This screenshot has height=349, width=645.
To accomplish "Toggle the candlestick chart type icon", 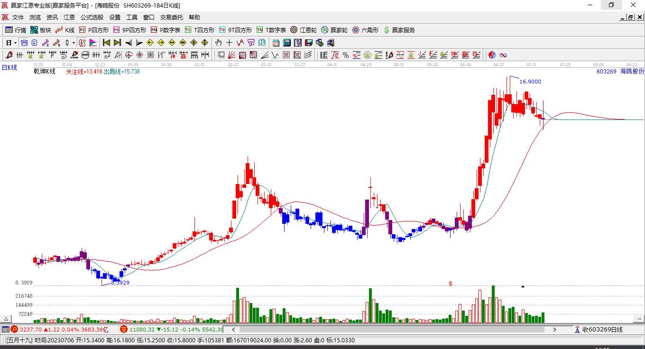I will [x=67, y=43].
